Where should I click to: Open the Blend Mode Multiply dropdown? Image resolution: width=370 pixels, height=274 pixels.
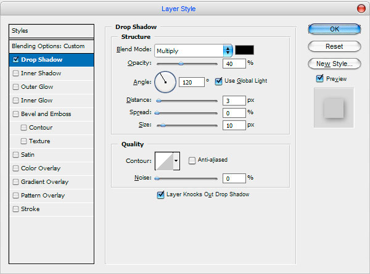tap(194, 51)
